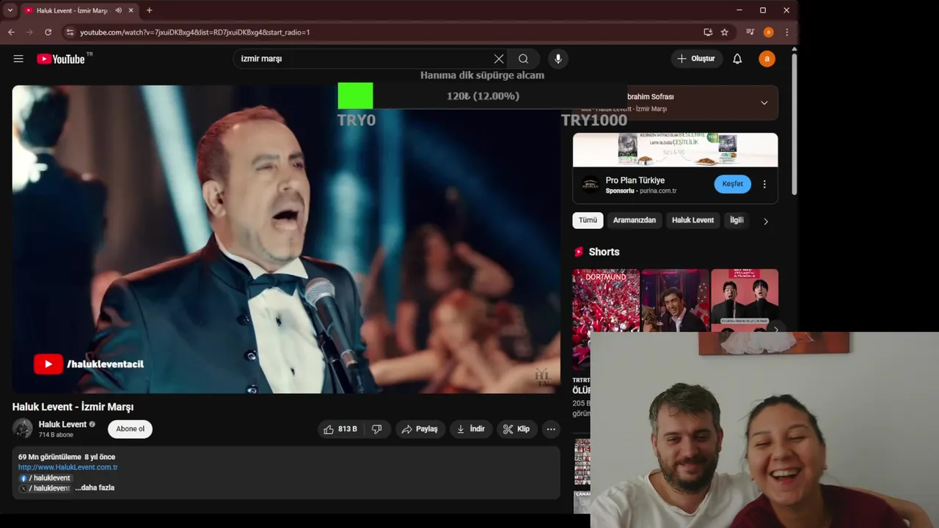Install or cast page icon in address bar
Screen dimensions: 939x528
point(708,32)
